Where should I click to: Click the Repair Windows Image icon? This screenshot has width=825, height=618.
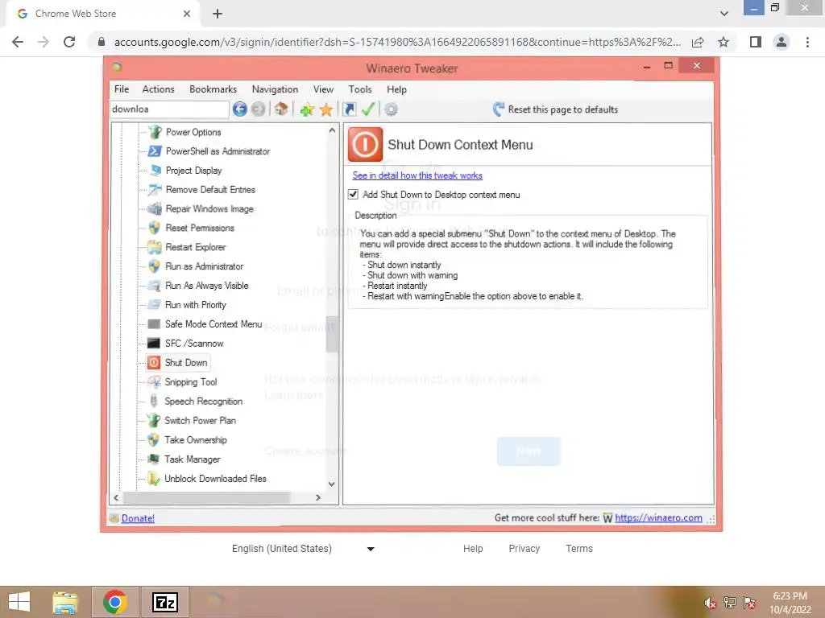click(154, 208)
